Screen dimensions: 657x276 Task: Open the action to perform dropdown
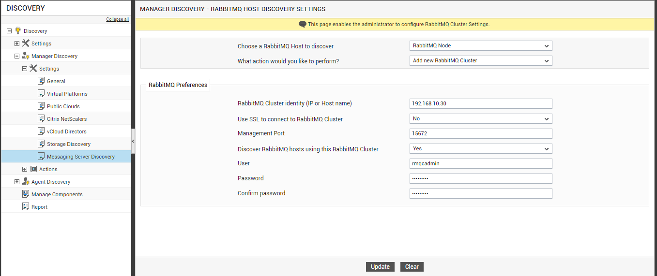(x=481, y=61)
